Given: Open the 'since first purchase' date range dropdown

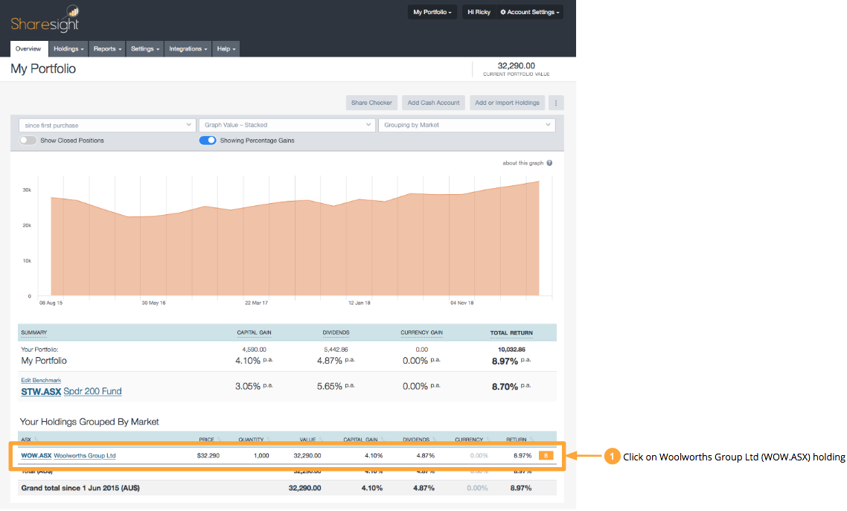Looking at the screenshot, I should click(106, 125).
